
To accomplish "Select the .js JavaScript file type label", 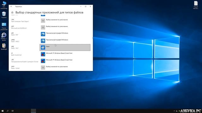I will [16, 54].
